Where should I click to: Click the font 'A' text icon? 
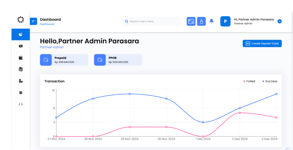(x=201, y=21)
